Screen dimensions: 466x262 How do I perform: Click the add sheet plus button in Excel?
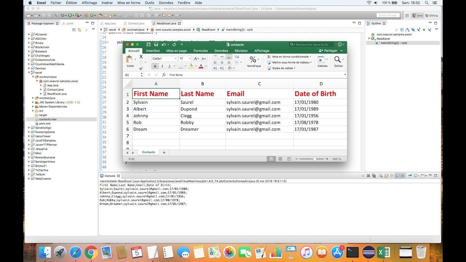[x=164, y=152]
